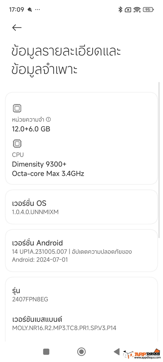
Task: Tap the Wi-Fi signal icon
Action: click(x=137, y=10)
